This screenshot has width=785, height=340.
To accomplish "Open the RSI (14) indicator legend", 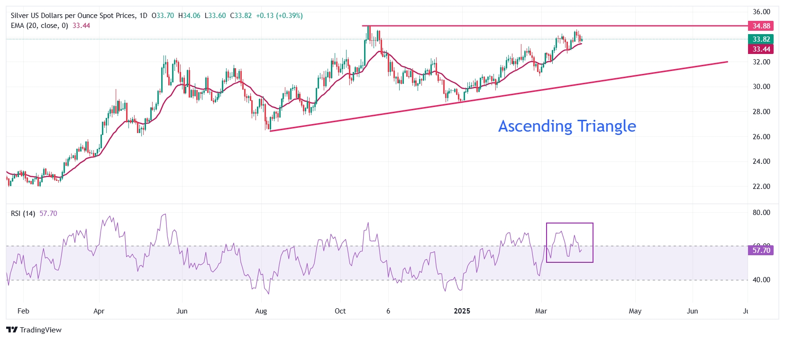I will (23, 214).
